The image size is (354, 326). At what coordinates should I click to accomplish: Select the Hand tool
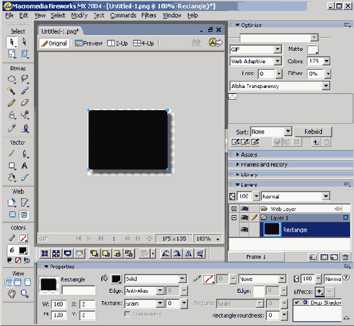click(x=11, y=294)
